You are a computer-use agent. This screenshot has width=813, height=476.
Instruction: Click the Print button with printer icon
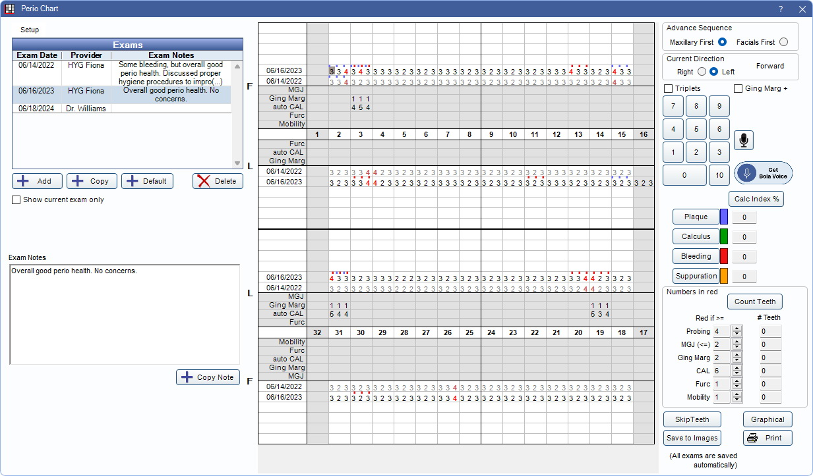768,438
